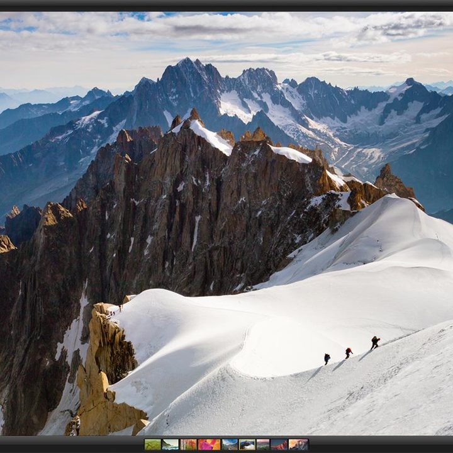Viewport: 453px width, 453px height.
Task: Select the highlighted snowy ridge thumbnail
Action: click(247, 445)
